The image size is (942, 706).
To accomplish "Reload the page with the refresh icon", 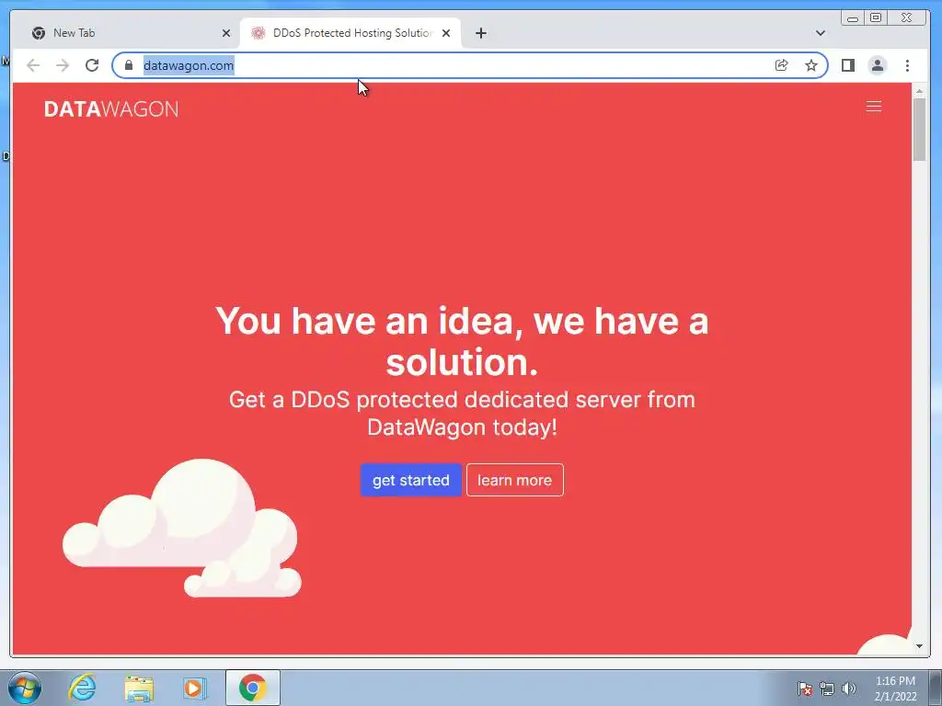I will coord(92,65).
